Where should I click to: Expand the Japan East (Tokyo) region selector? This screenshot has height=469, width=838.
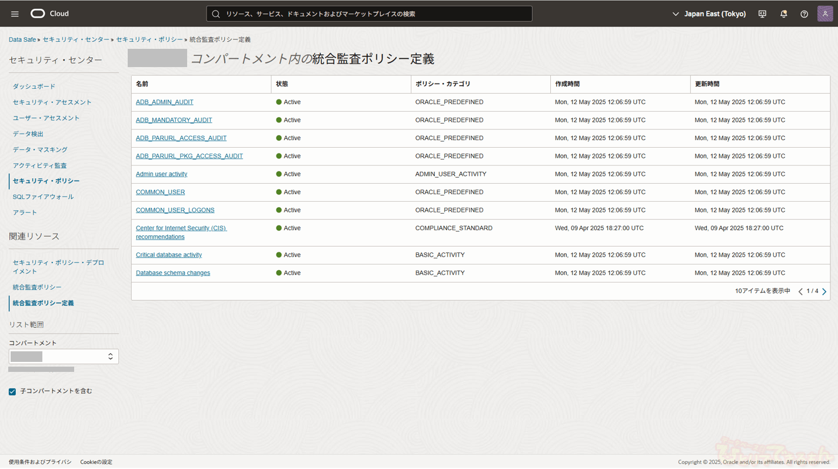tap(709, 14)
